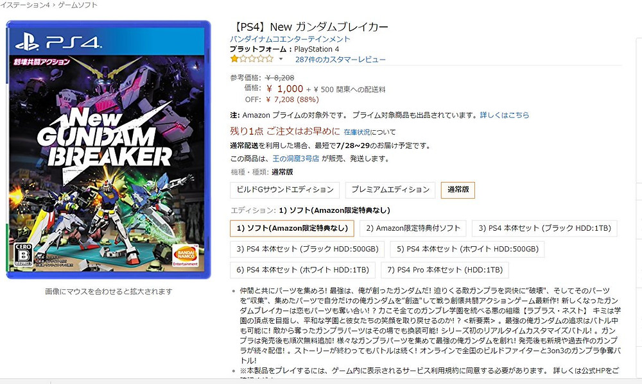Open the 287件のカスタマーレビュー link

(340, 60)
